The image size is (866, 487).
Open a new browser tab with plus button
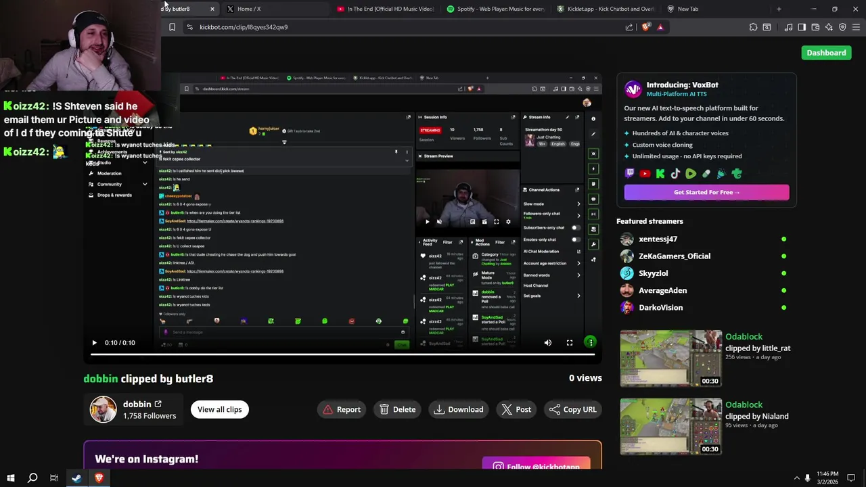point(779,9)
